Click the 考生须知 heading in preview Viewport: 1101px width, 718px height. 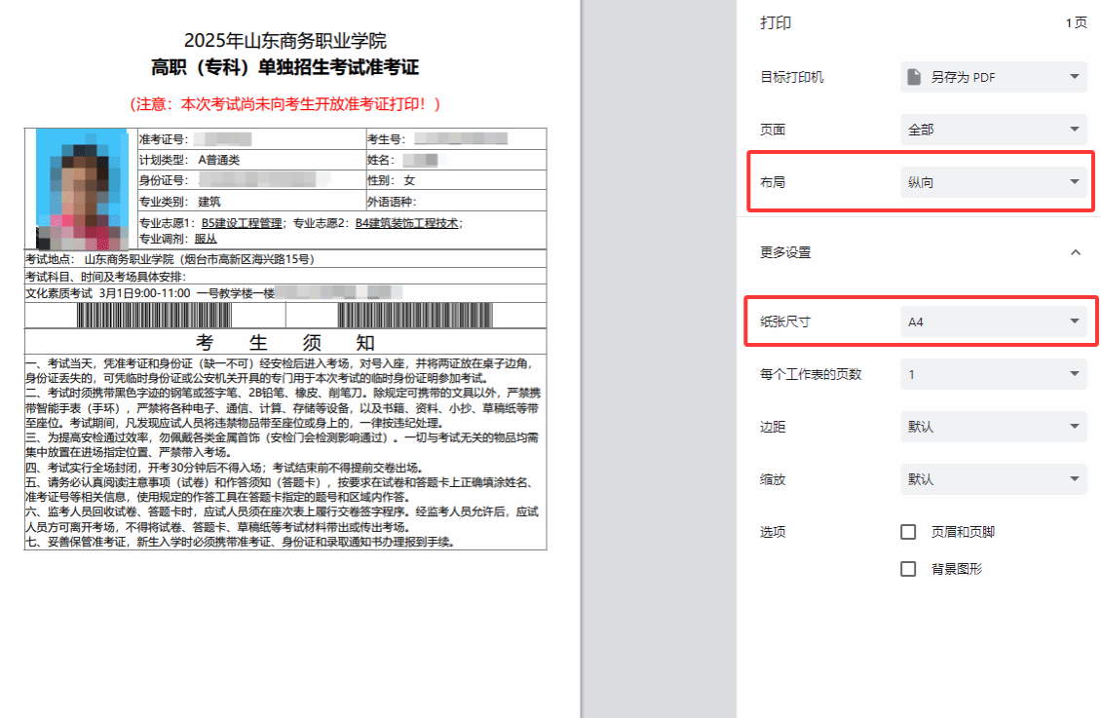[285, 343]
